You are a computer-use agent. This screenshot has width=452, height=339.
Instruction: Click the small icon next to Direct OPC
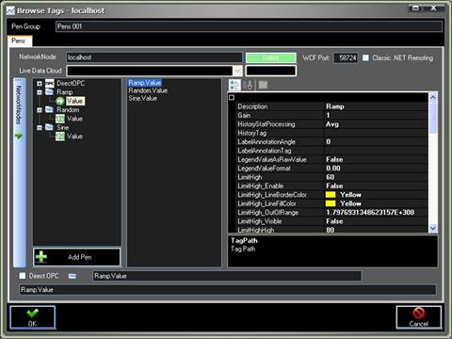73,276
